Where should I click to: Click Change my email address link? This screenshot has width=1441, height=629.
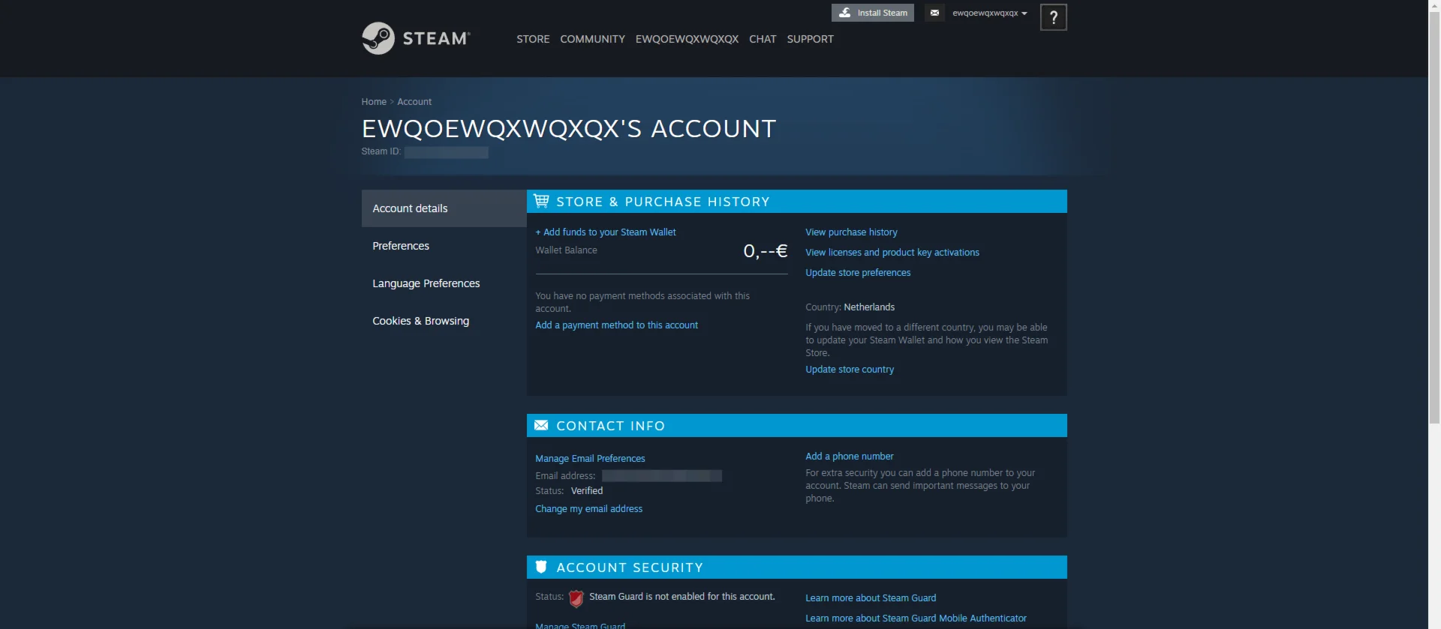point(588,509)
